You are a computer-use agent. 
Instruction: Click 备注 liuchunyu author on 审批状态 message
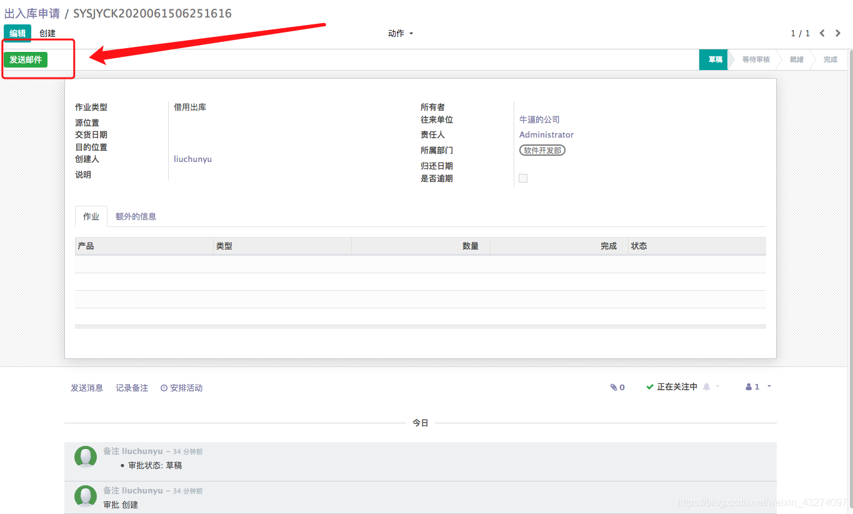coord(133,451)
